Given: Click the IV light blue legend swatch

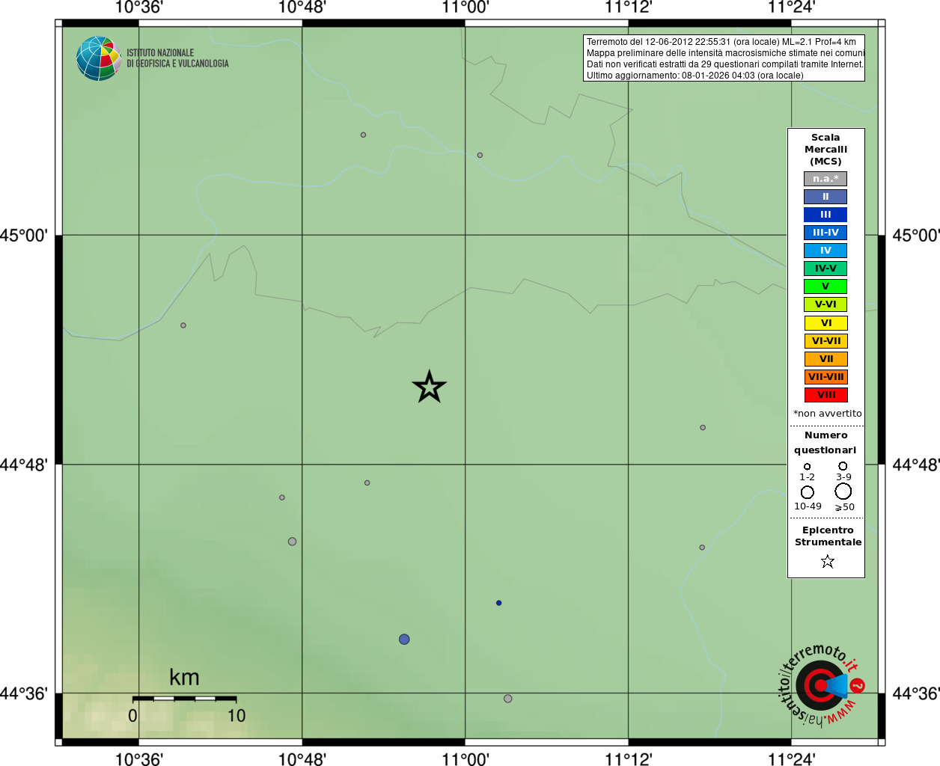Looking at the screenshot, I should tap(825, 251).
